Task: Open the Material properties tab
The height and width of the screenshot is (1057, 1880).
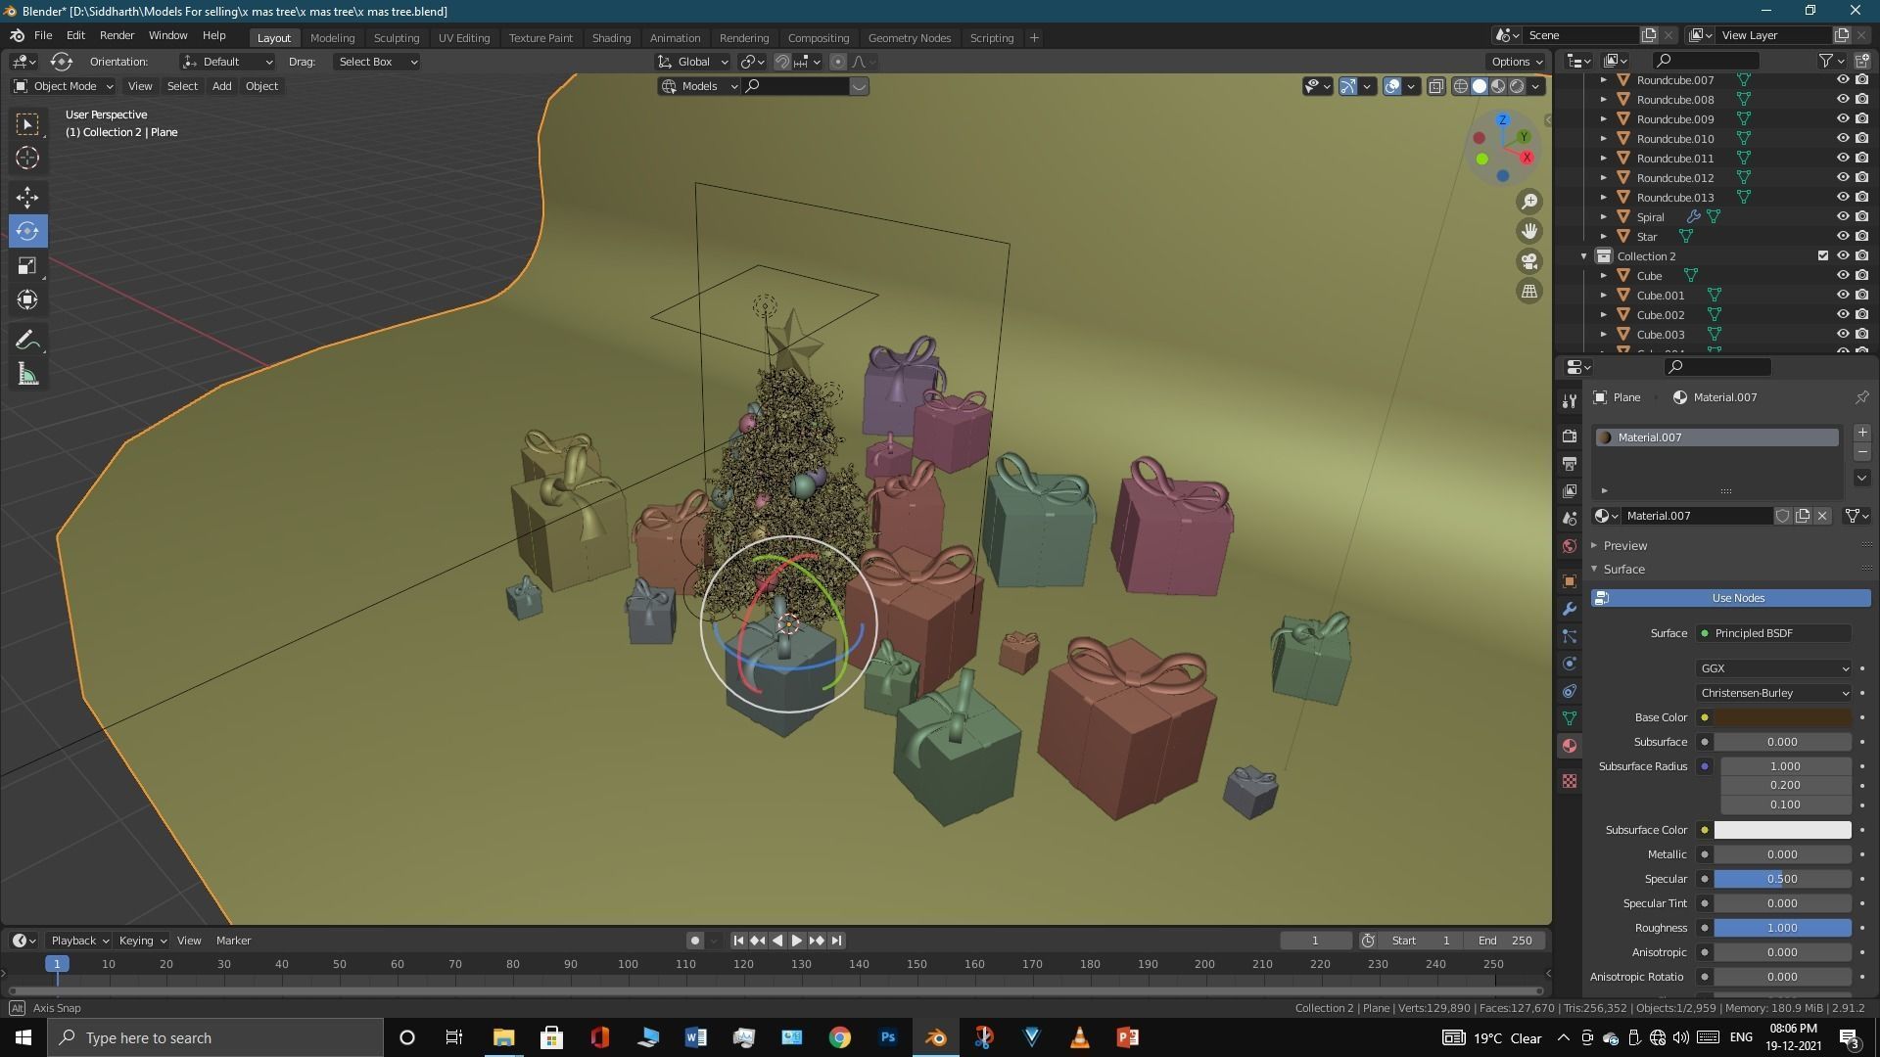Action: [x=1570, y=746]
